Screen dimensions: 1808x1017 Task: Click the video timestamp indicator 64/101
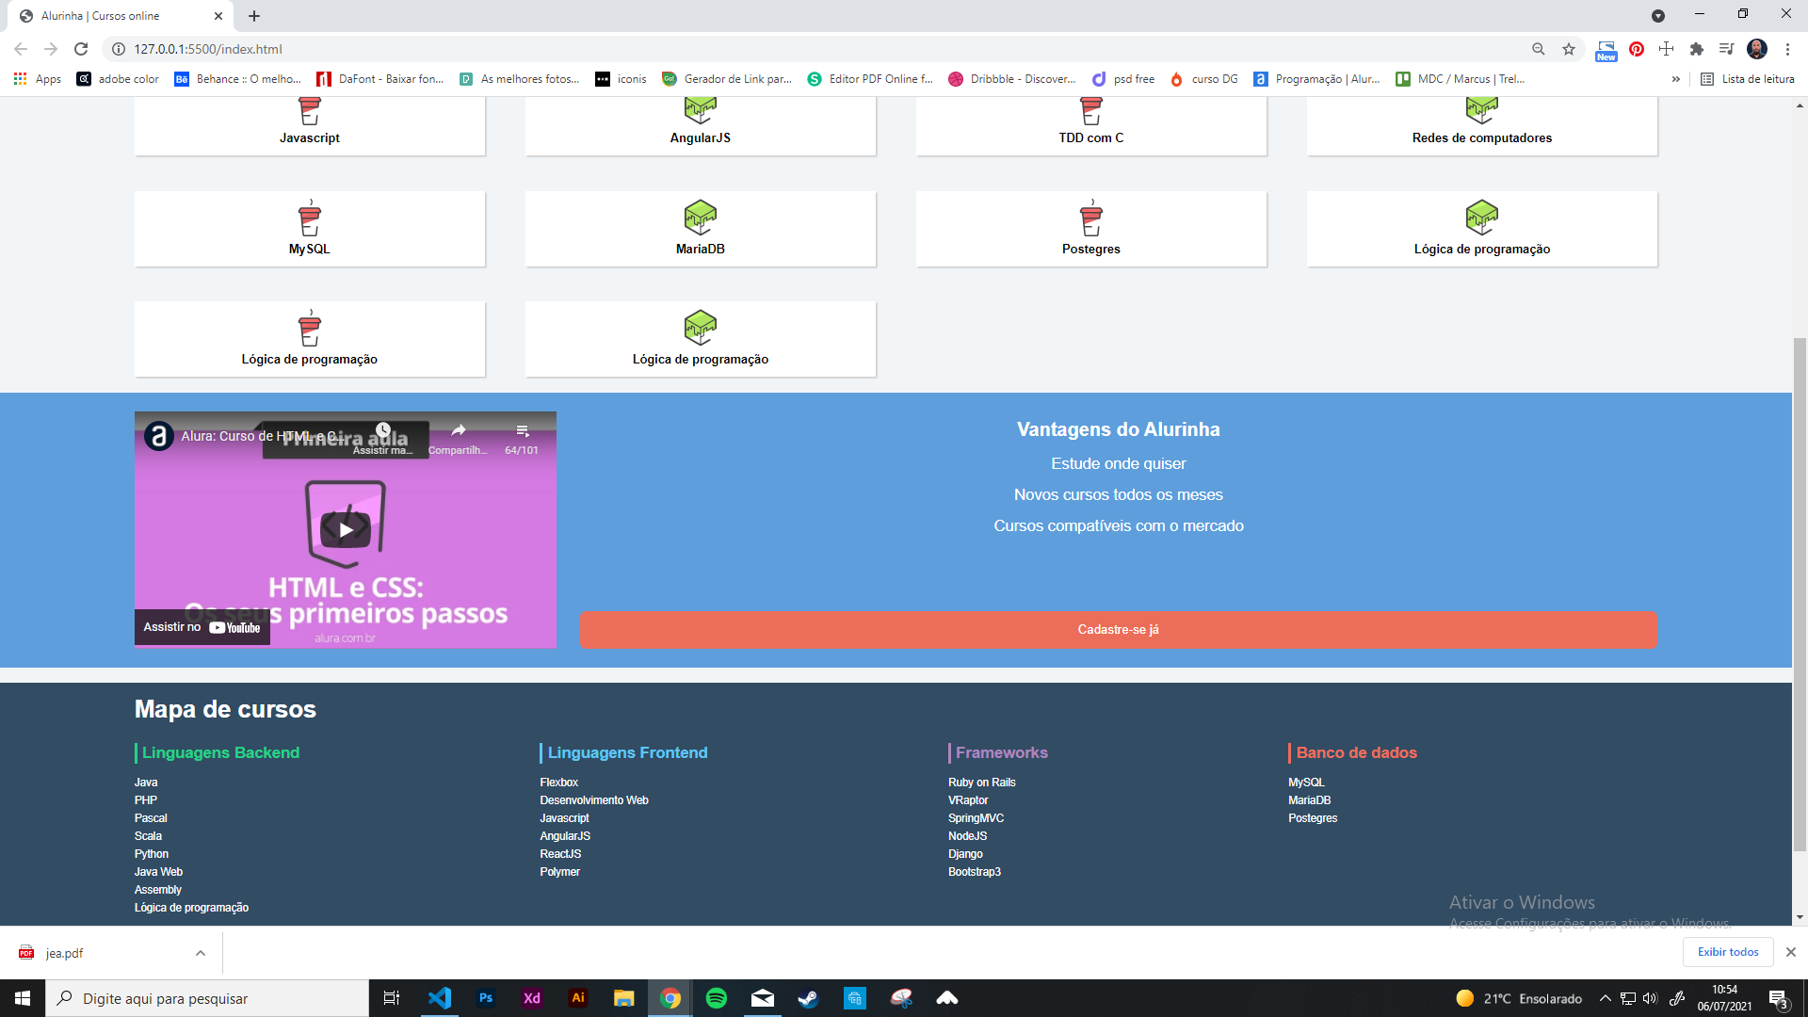pyautogui.click(x=522, y=449)
